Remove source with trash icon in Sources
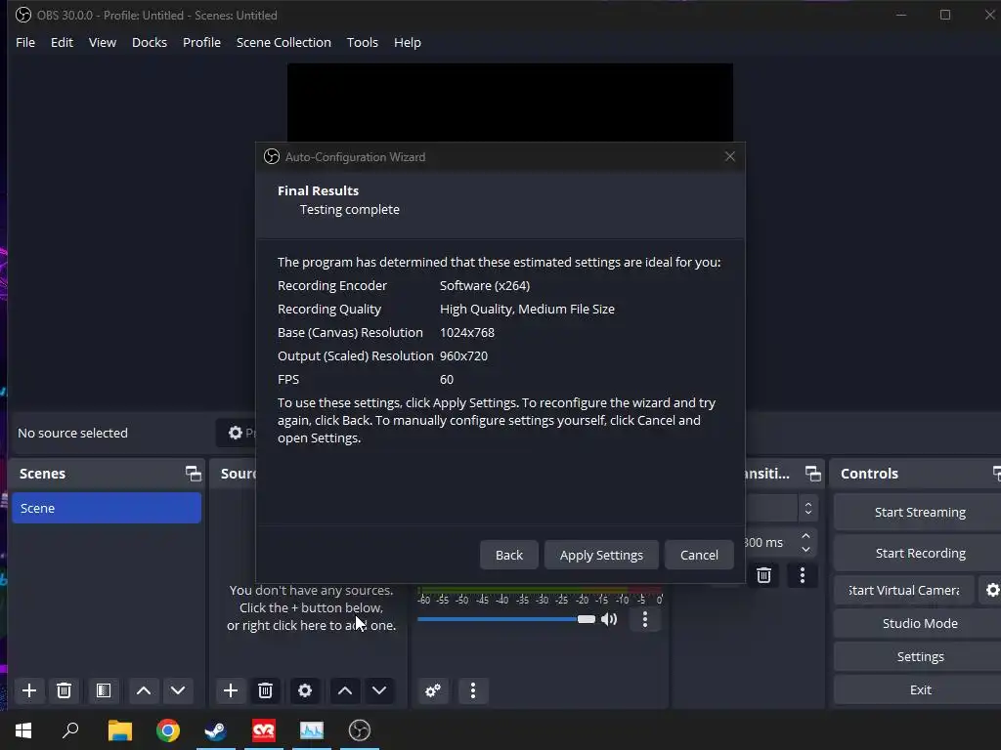This screenshot has height=750, width=1001. tap(265, 690)
